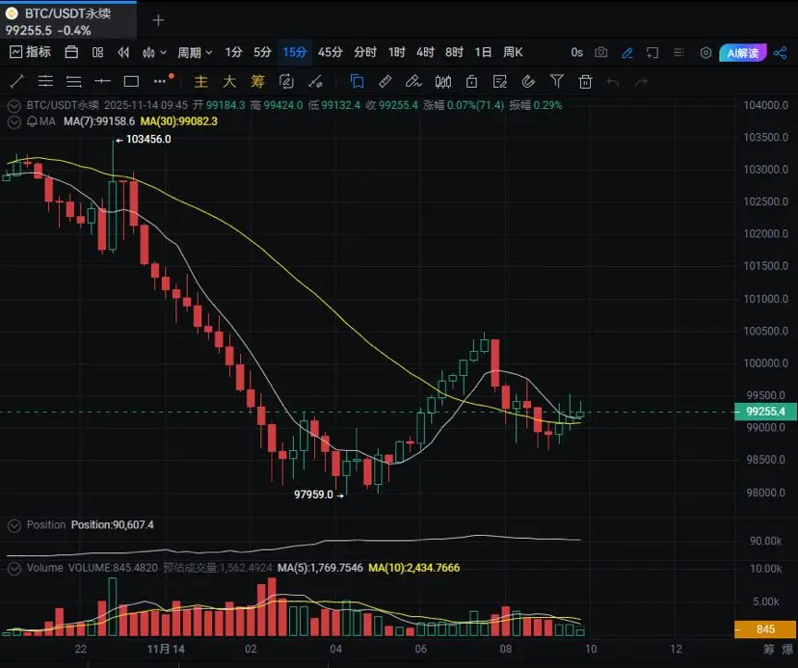
Task: Switch to the 1日 daily timeframe
Action: [x=483, y=52]
